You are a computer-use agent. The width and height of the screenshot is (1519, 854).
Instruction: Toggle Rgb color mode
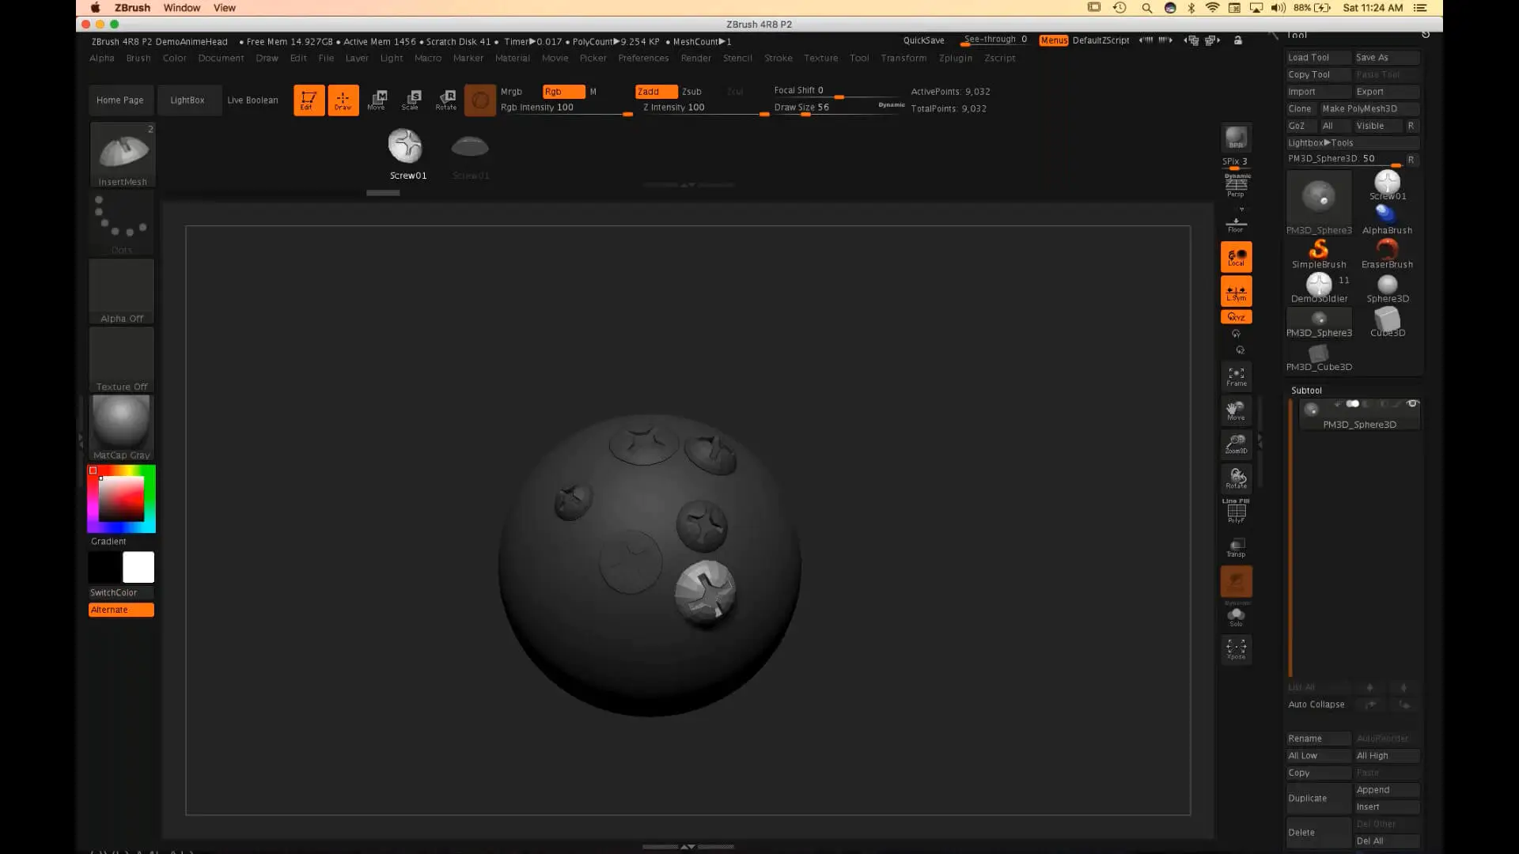[563, 92]
